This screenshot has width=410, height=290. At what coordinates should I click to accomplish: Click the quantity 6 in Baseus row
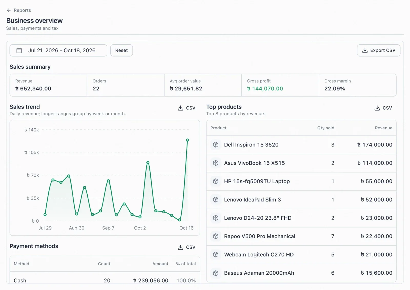coord(333,273)
